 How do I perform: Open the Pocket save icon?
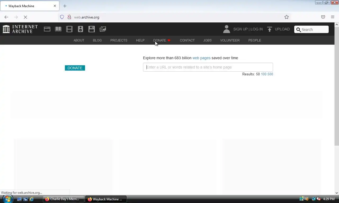[x=323, y=17]
